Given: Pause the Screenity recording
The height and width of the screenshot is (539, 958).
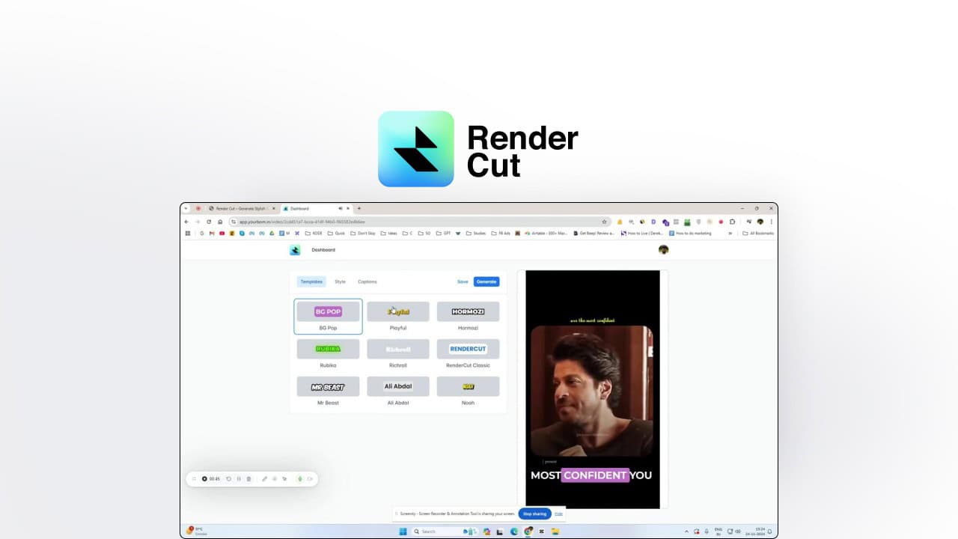Looking at the screenshot, I should tap(239, 479).
